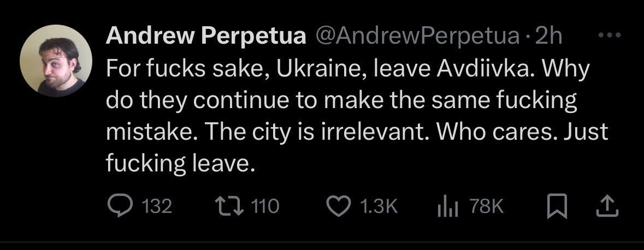644x250 pixels.
Task: Click the 2h timestamp
Action: click(x=548, y=37)
